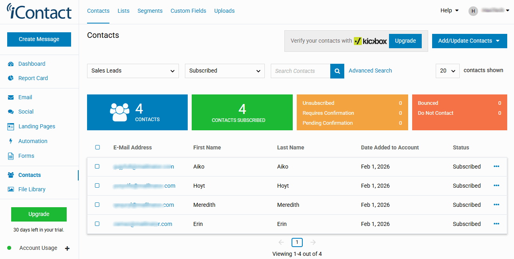Check the select-all checkbox in the header

click(97, 147)
